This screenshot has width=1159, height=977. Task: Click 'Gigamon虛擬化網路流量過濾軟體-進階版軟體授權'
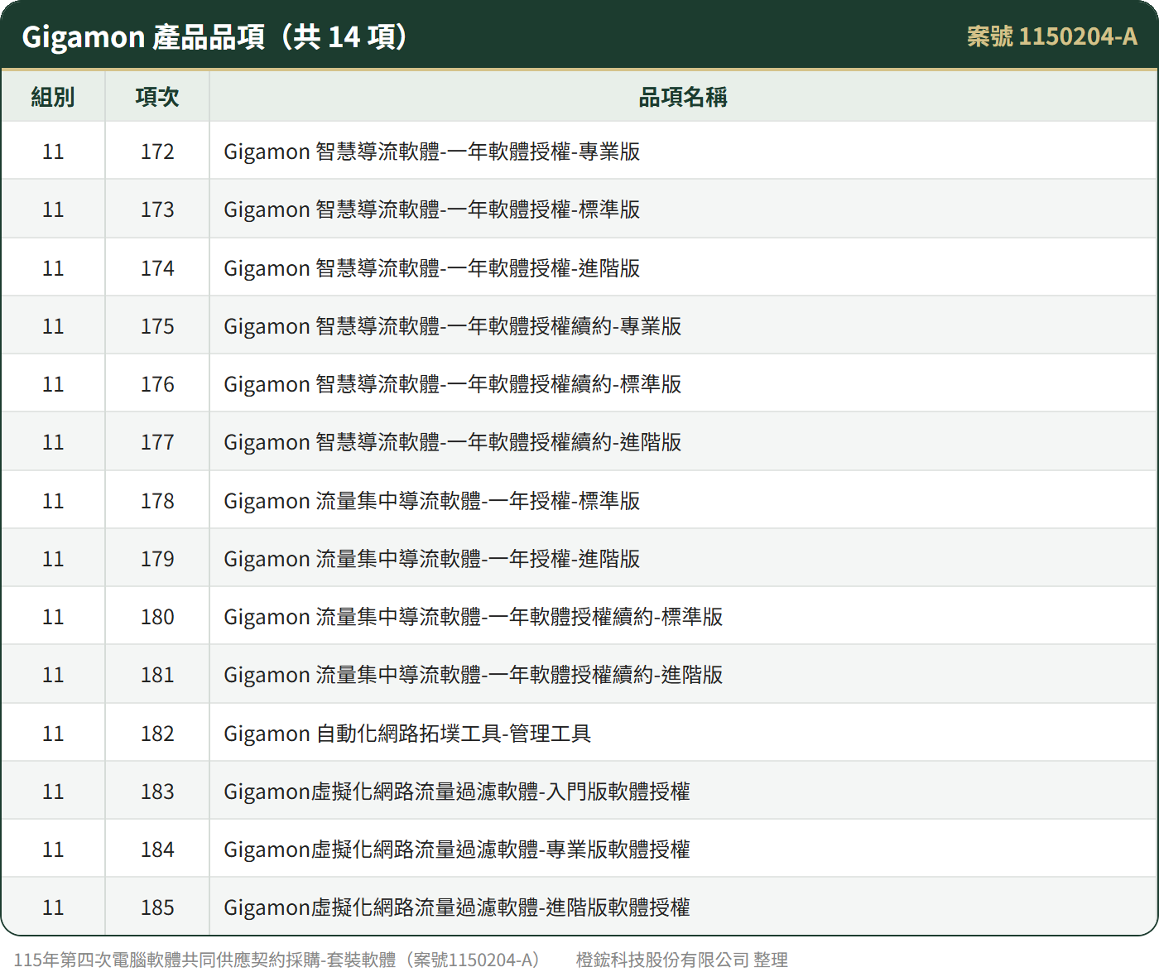(457, 907)
